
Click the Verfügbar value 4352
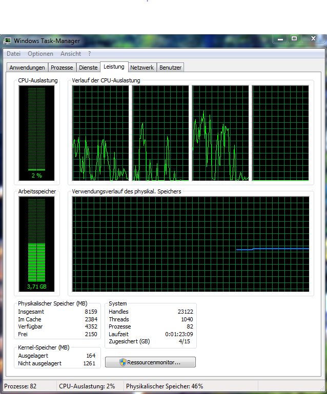pos(91,326)
